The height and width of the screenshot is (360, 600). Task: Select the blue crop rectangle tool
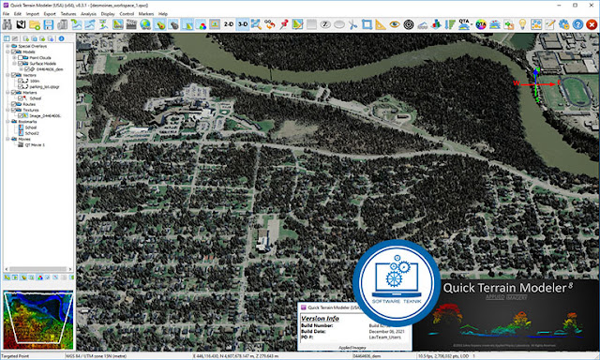pos(367,24)
